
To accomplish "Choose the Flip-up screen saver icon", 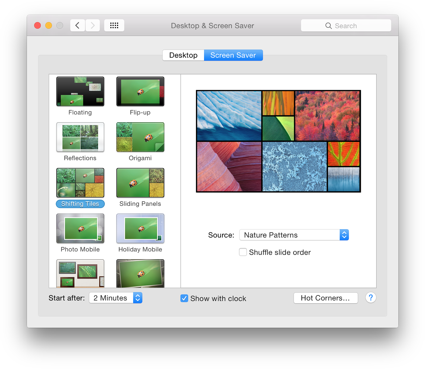I will [140, 91].
